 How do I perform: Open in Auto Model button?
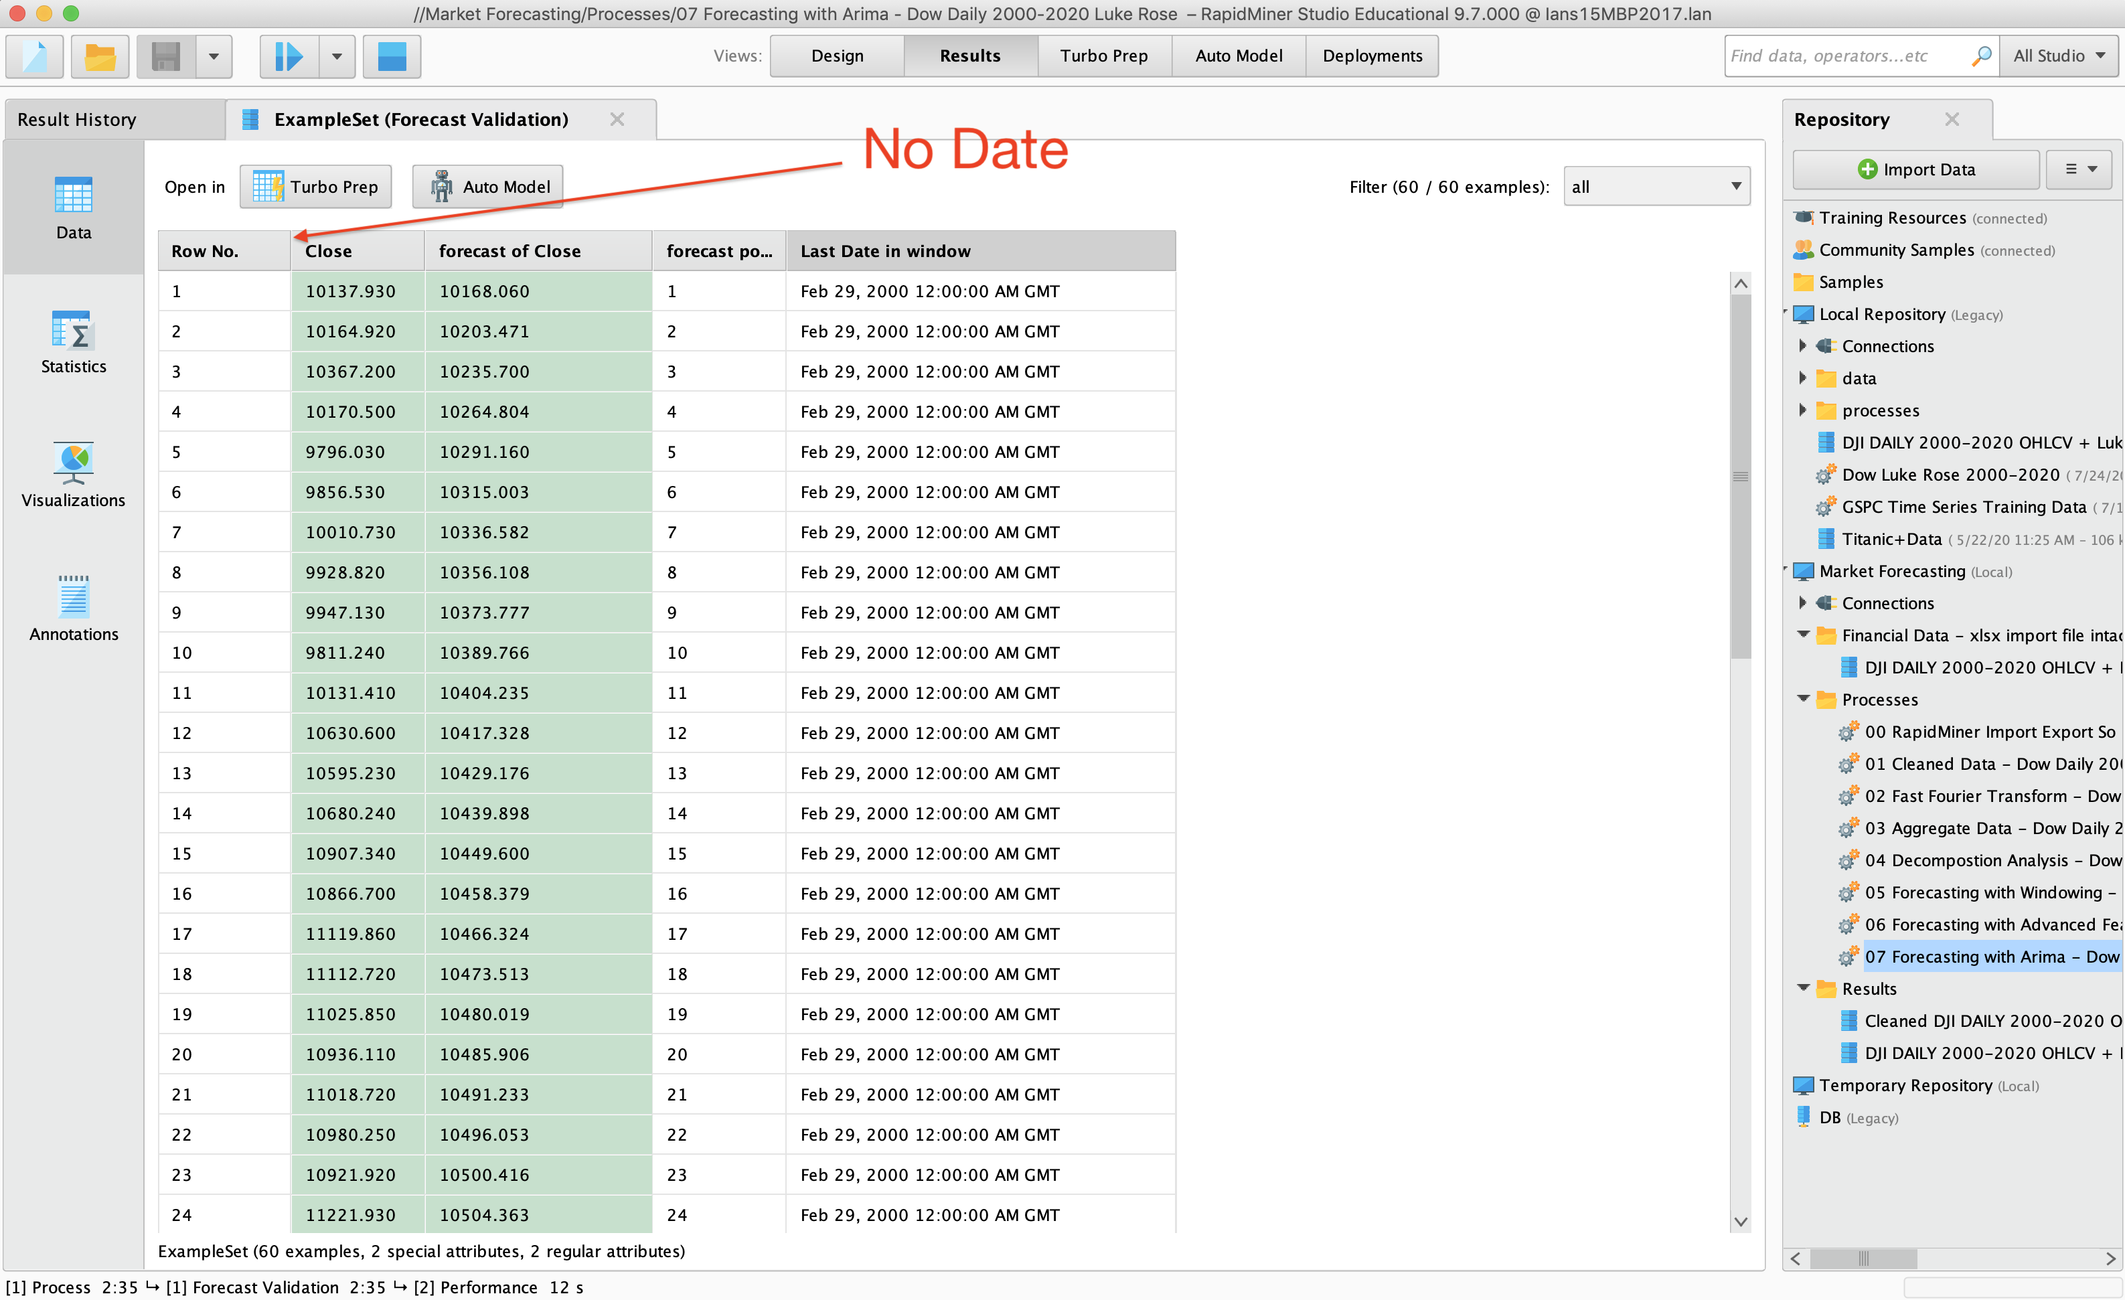pyautogui.click(x=487, y=187)
